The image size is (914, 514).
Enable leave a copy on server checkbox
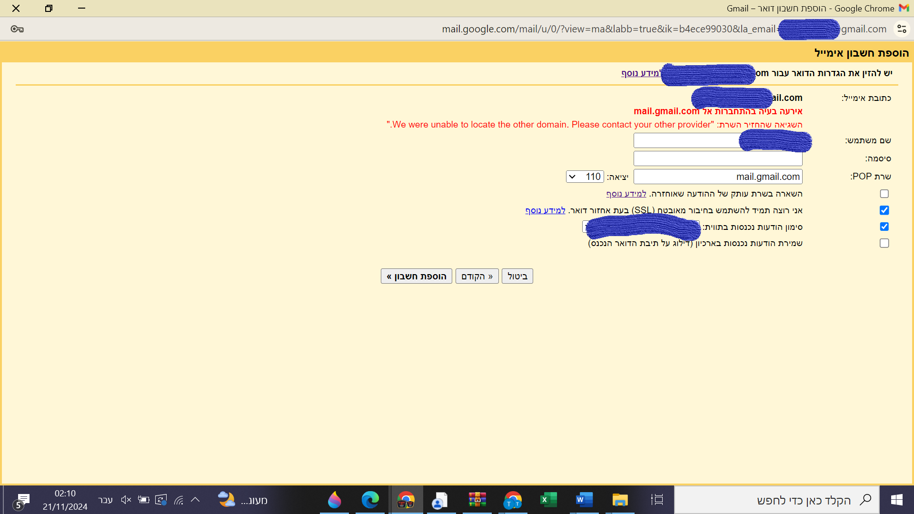pyautogui.click(x=884, y=194)
